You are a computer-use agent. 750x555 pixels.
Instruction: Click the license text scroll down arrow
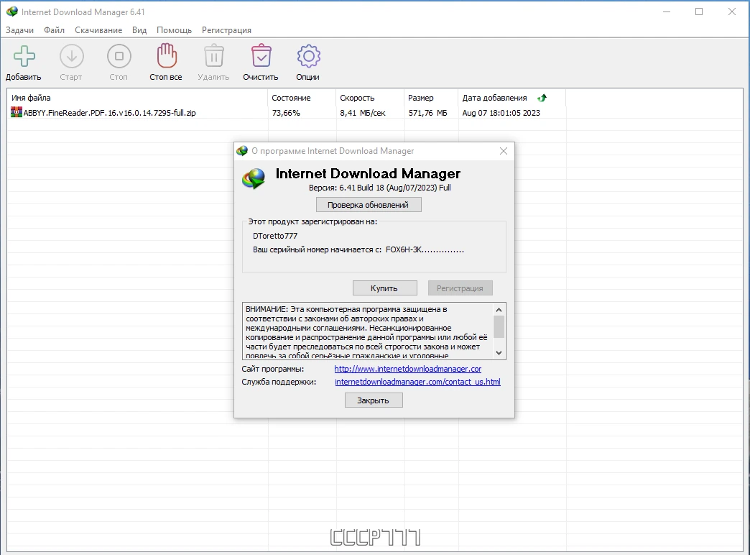pos(499,353)
